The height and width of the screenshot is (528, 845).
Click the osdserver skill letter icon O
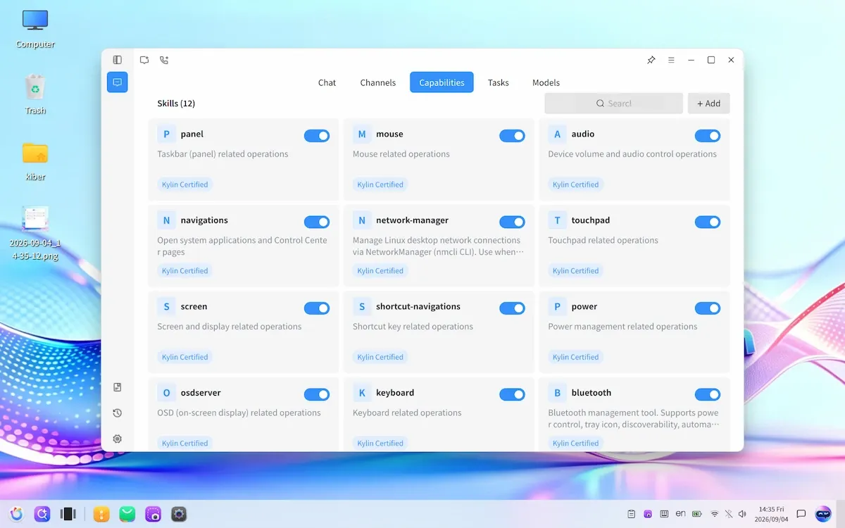pos(166,393)
